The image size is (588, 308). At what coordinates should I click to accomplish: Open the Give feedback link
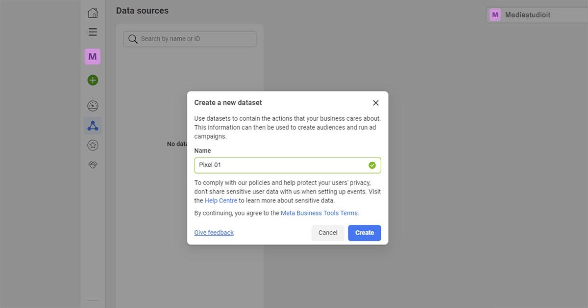214,233
